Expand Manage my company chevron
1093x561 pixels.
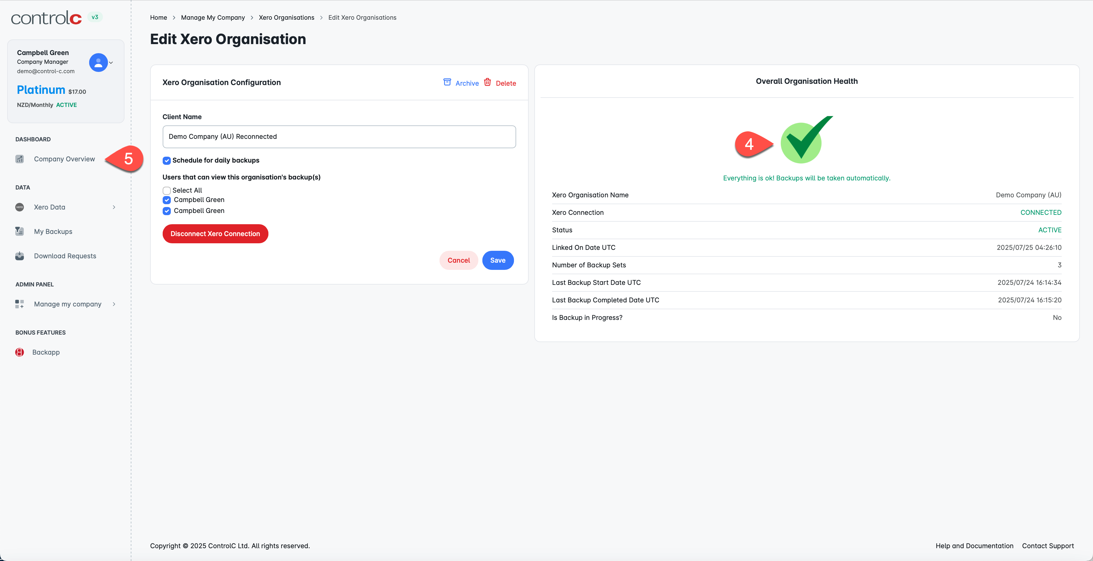tap(114, 304)
